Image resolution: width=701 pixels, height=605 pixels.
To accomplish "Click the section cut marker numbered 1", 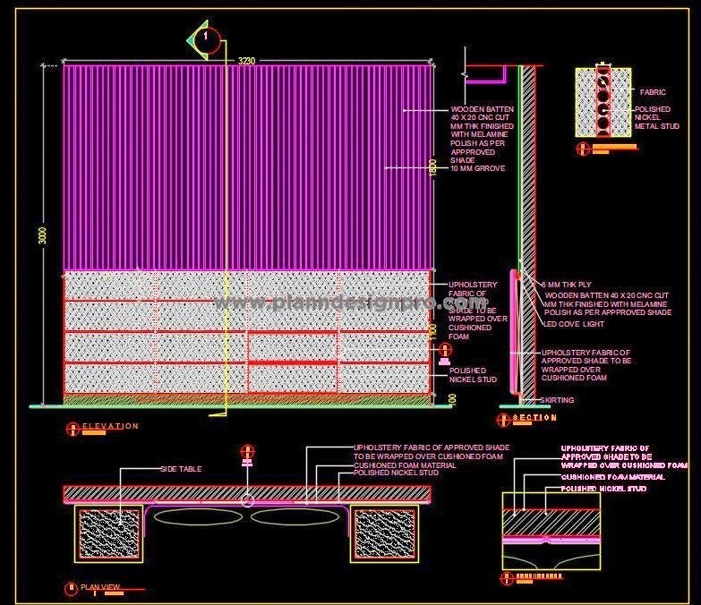I will [208, 38].
